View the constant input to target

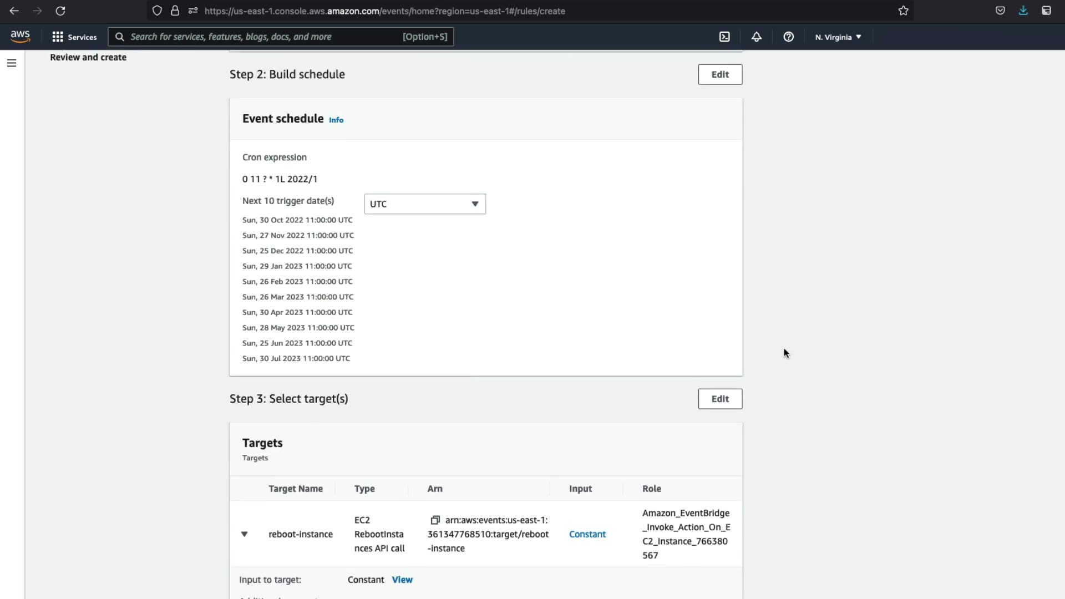[x=402, y=580]
